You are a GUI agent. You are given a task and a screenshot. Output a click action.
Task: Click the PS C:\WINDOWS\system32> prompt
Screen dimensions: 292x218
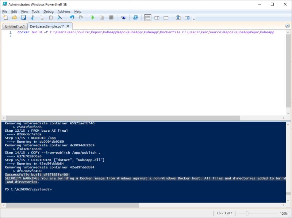[x=28, y=189]
